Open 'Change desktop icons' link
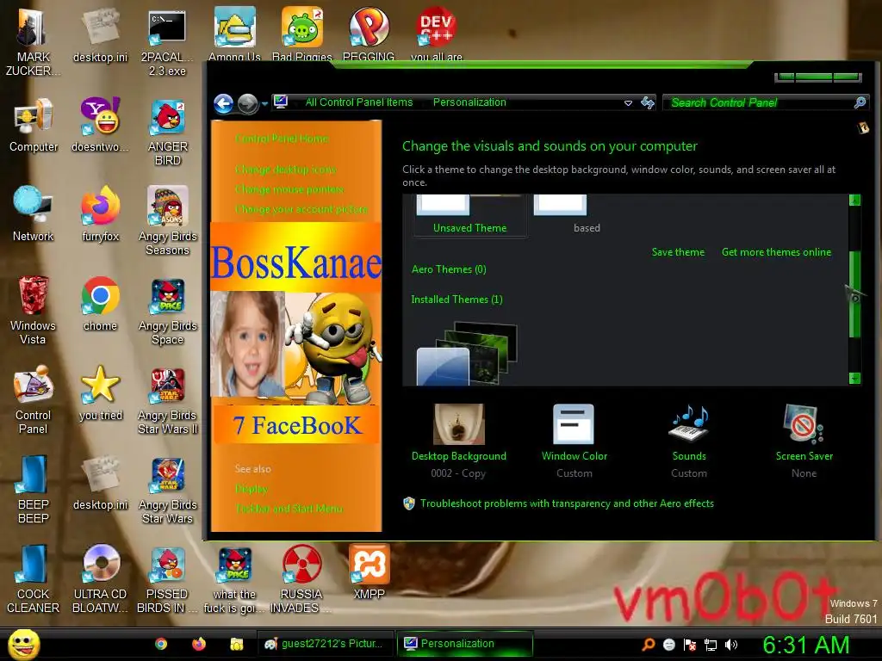Image resolution: width=882 pixels, height=661 pixels. pos(286,170)
